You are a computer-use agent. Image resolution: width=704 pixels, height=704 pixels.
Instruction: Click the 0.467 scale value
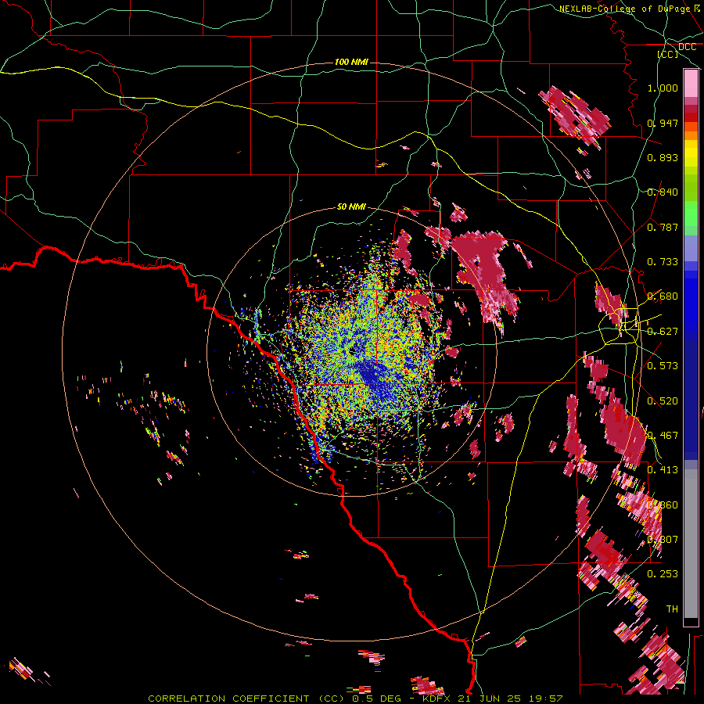click(x=663, y=435)
